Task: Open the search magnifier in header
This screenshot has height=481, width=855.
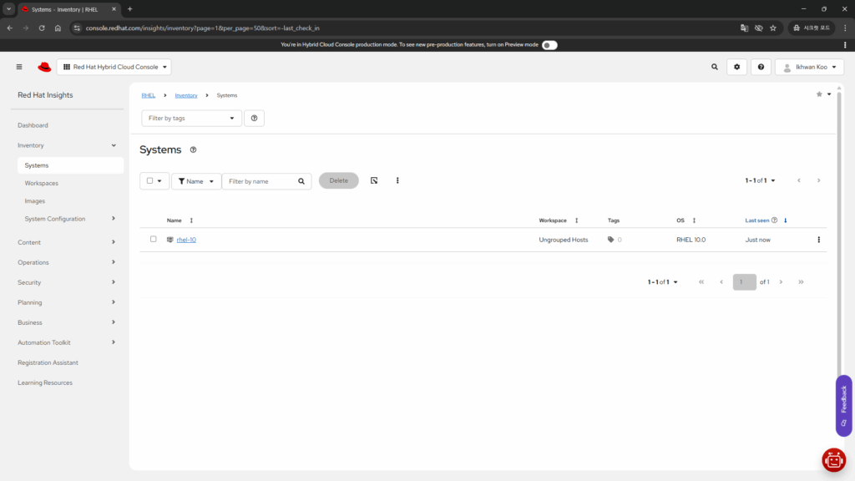Action: point(714,67)
